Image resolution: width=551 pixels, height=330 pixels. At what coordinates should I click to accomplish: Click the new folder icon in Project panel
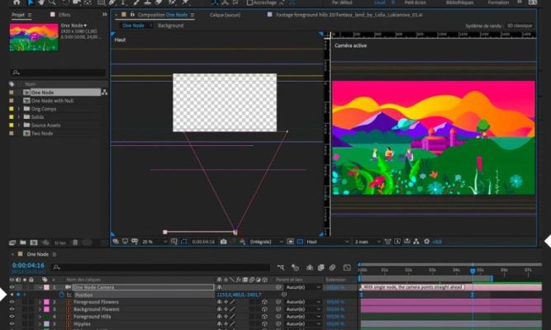click(23, 243)
